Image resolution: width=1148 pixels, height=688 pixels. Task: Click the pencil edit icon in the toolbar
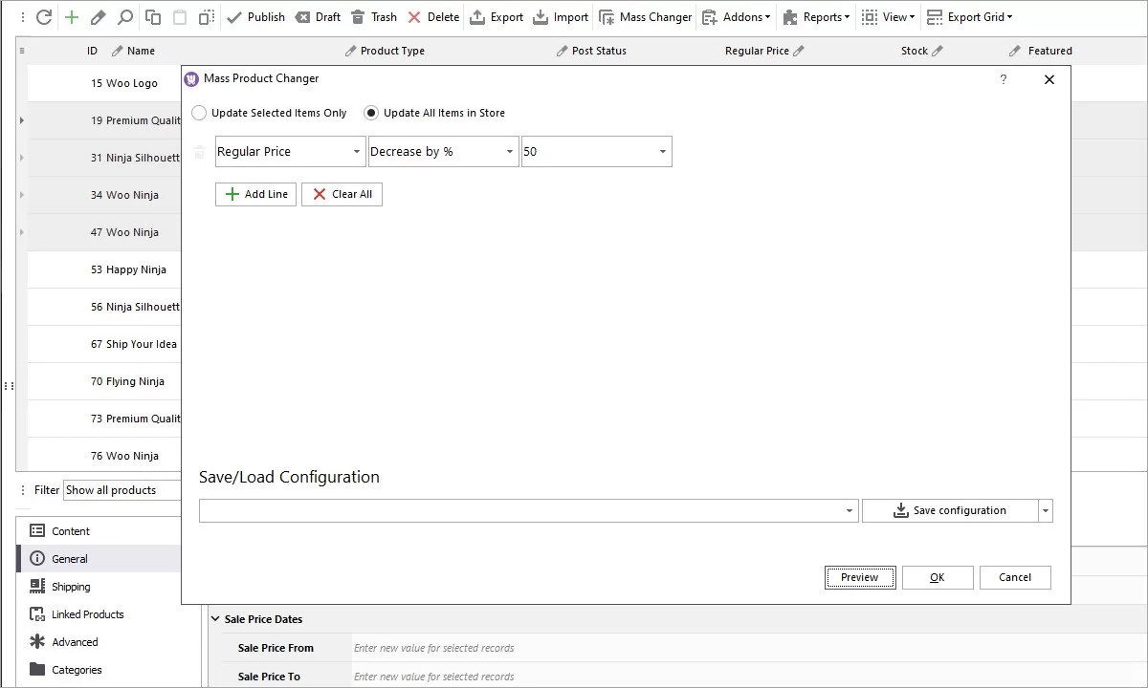tap(98, 16)
